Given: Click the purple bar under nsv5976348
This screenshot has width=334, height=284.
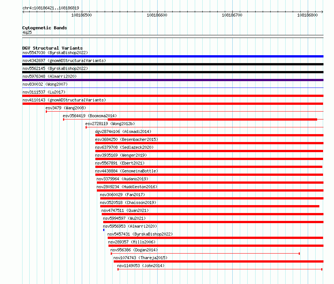Looking at the screenshot, I should pos(173,80).
